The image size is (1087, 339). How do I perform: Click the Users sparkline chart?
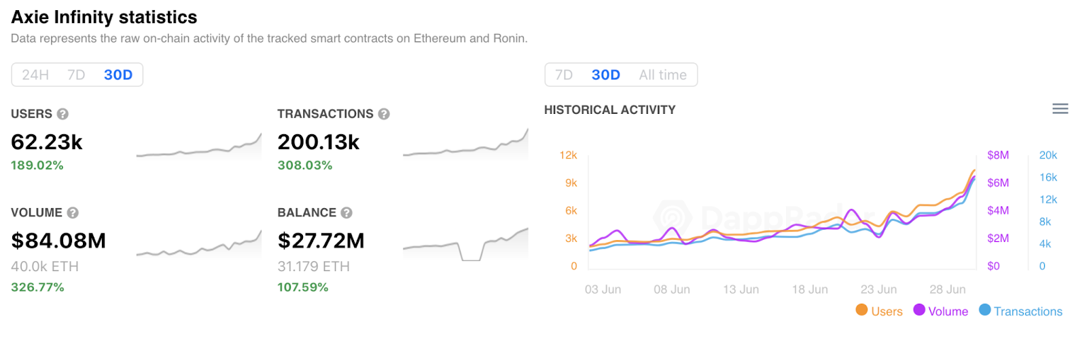point(198,147)
